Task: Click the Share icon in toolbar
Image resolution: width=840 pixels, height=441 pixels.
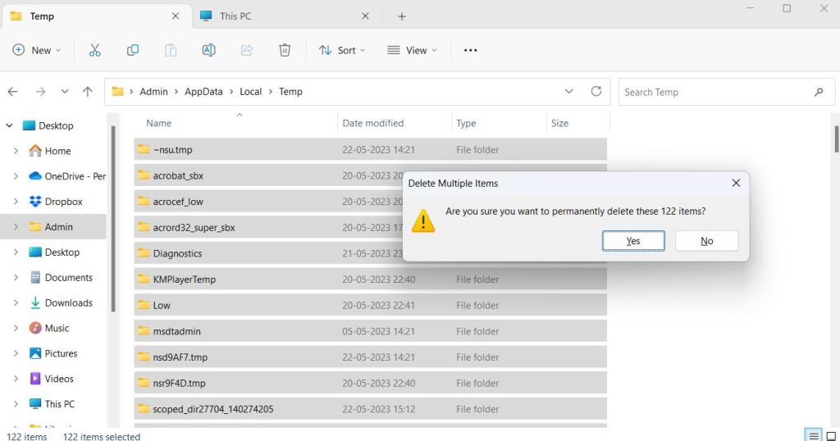Action: pyautogui.click(x=247, y=50)
